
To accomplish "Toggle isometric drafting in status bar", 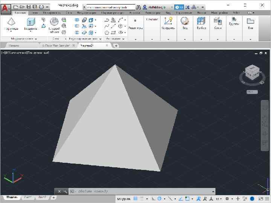I will point(170,199).
